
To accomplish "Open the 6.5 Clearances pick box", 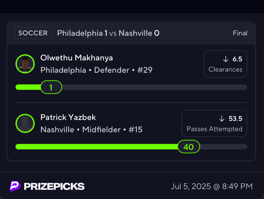I will 225,64.
